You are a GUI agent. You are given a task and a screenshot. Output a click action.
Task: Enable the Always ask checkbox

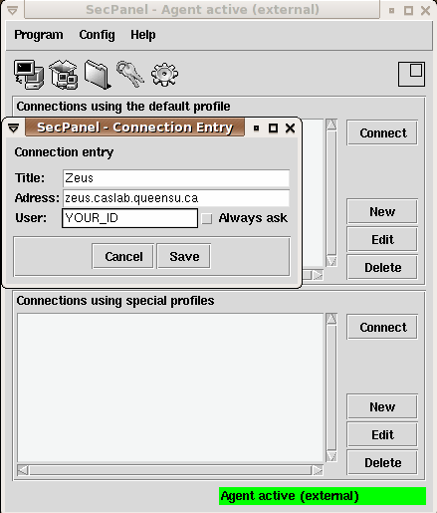207,218
